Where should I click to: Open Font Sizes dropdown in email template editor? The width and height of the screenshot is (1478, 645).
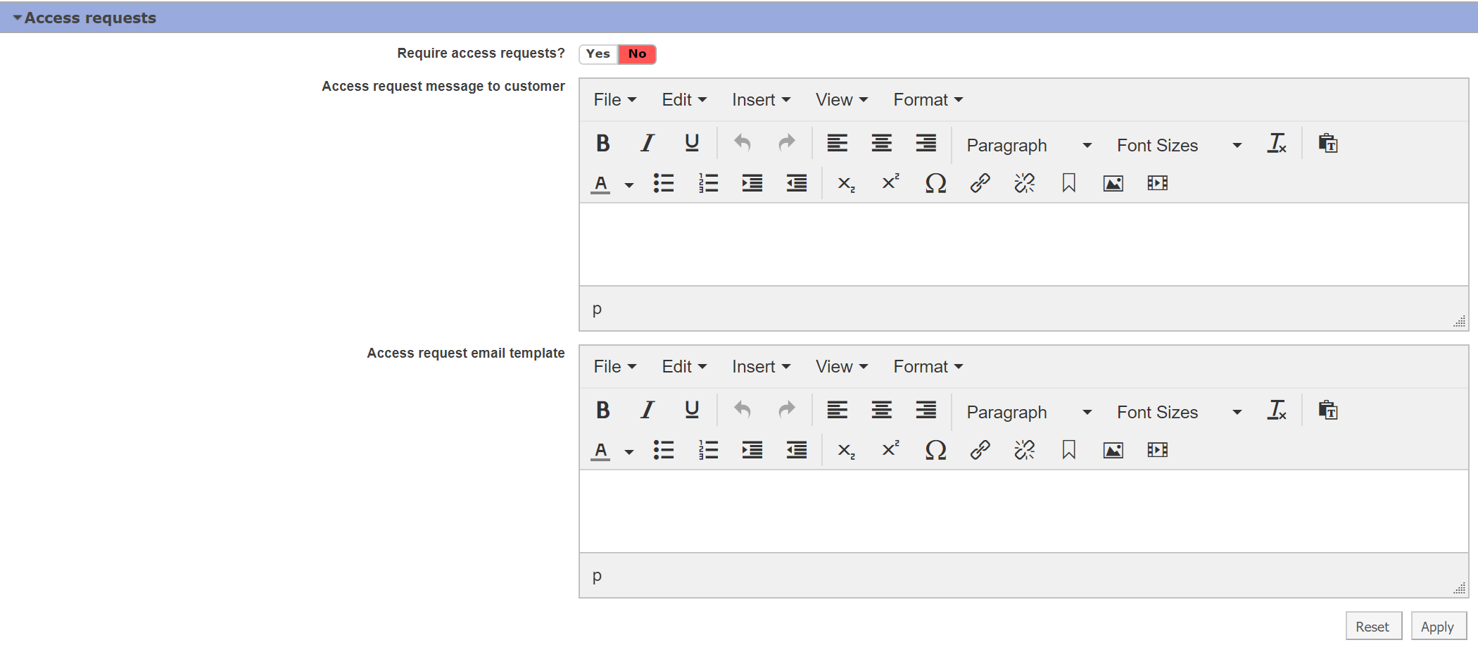click(1178, 412)
